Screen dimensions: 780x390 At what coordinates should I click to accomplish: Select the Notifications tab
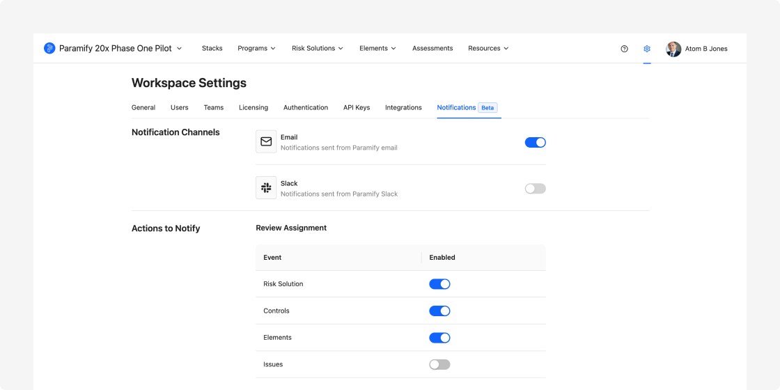tap(456, 107)
